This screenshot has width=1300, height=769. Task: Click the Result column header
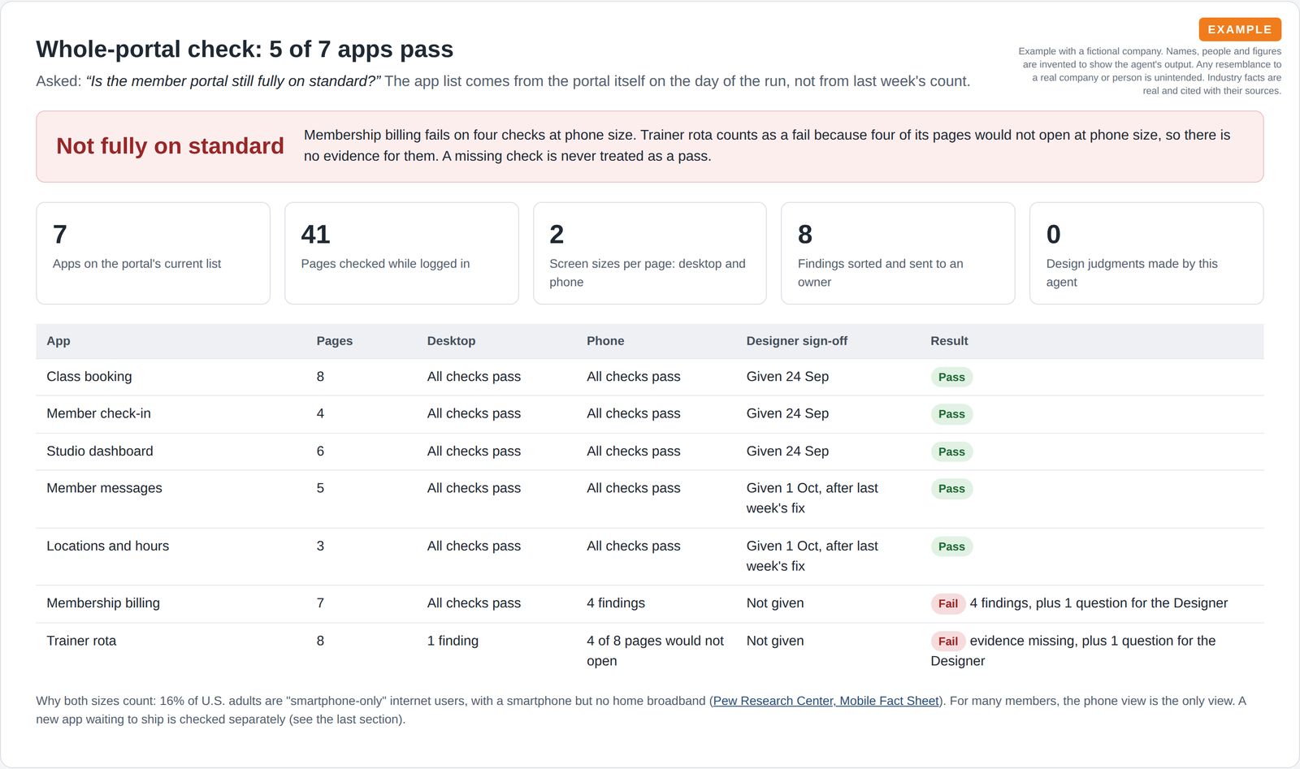point(949,341)
